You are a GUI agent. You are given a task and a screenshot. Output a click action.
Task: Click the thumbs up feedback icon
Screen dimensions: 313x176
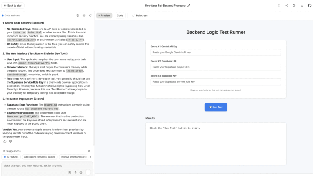tap(5, 141)
